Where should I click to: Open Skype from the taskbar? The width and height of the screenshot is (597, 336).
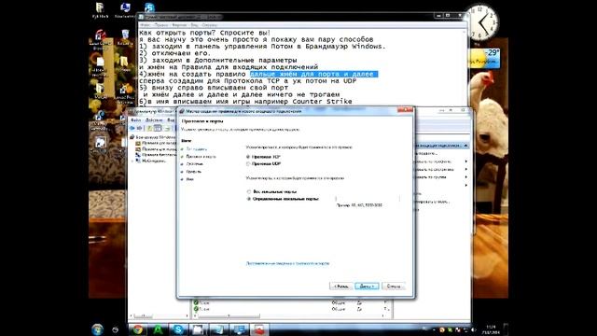click(178, 329)
